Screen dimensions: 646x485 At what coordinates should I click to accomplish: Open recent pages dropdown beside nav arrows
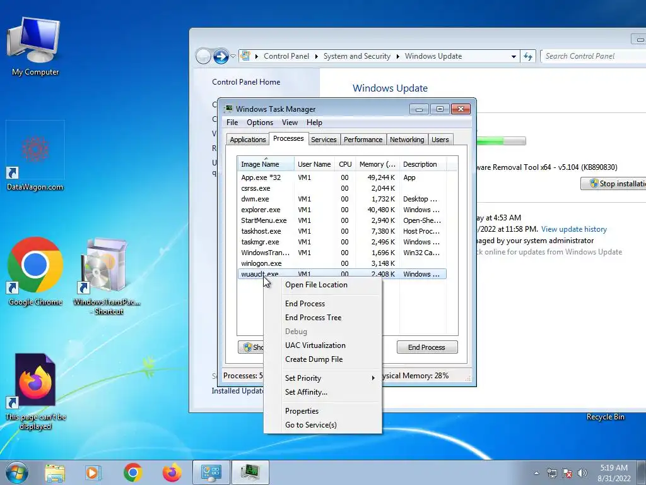[x=233, y=56]
